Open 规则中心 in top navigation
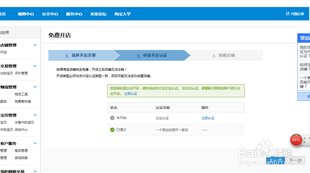The image size is (310, 173). [x=26, y=14]
